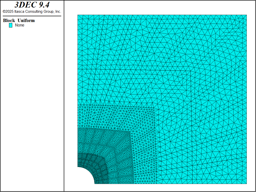Viewport: 256px width, 192px height.
Task: Select the Itasca Consulting Group copyright line
Action: pyautogui.click(x=32, y=11)
